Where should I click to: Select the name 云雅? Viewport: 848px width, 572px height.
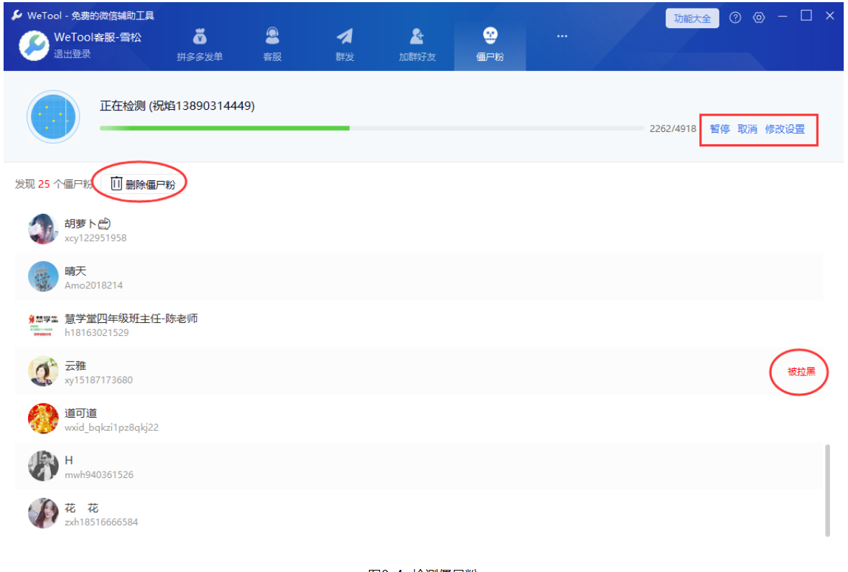75,366
